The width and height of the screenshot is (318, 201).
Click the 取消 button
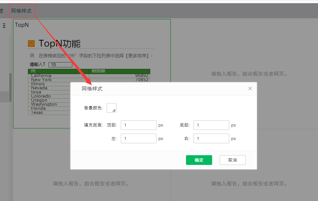click(232, 160)
